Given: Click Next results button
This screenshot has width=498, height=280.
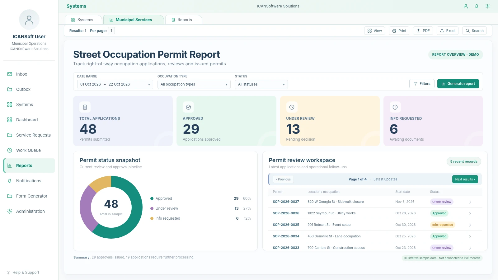Looking at the screenshot, I should click(x=465, y=179).
